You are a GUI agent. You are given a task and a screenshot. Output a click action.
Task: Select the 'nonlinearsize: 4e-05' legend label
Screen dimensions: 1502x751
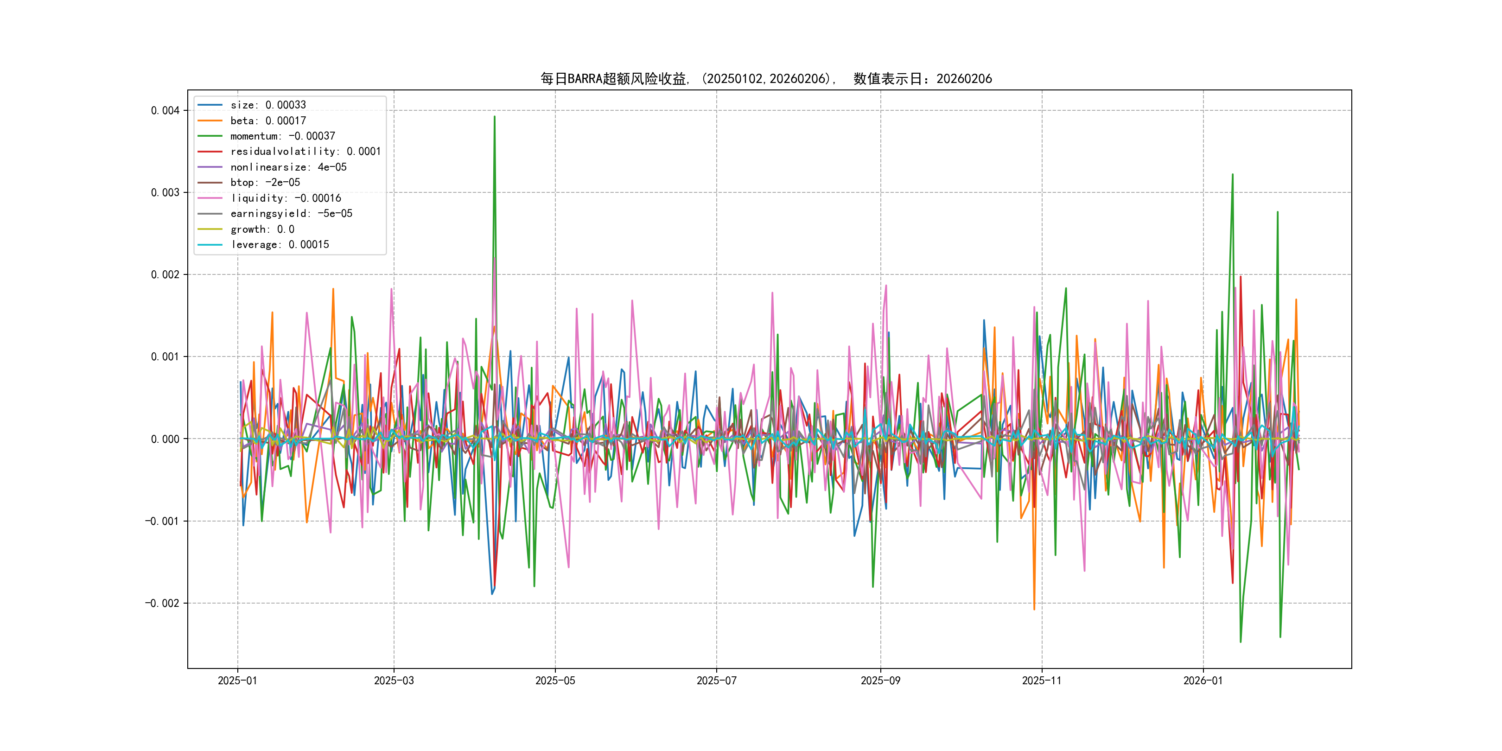(x=288, y=167)
